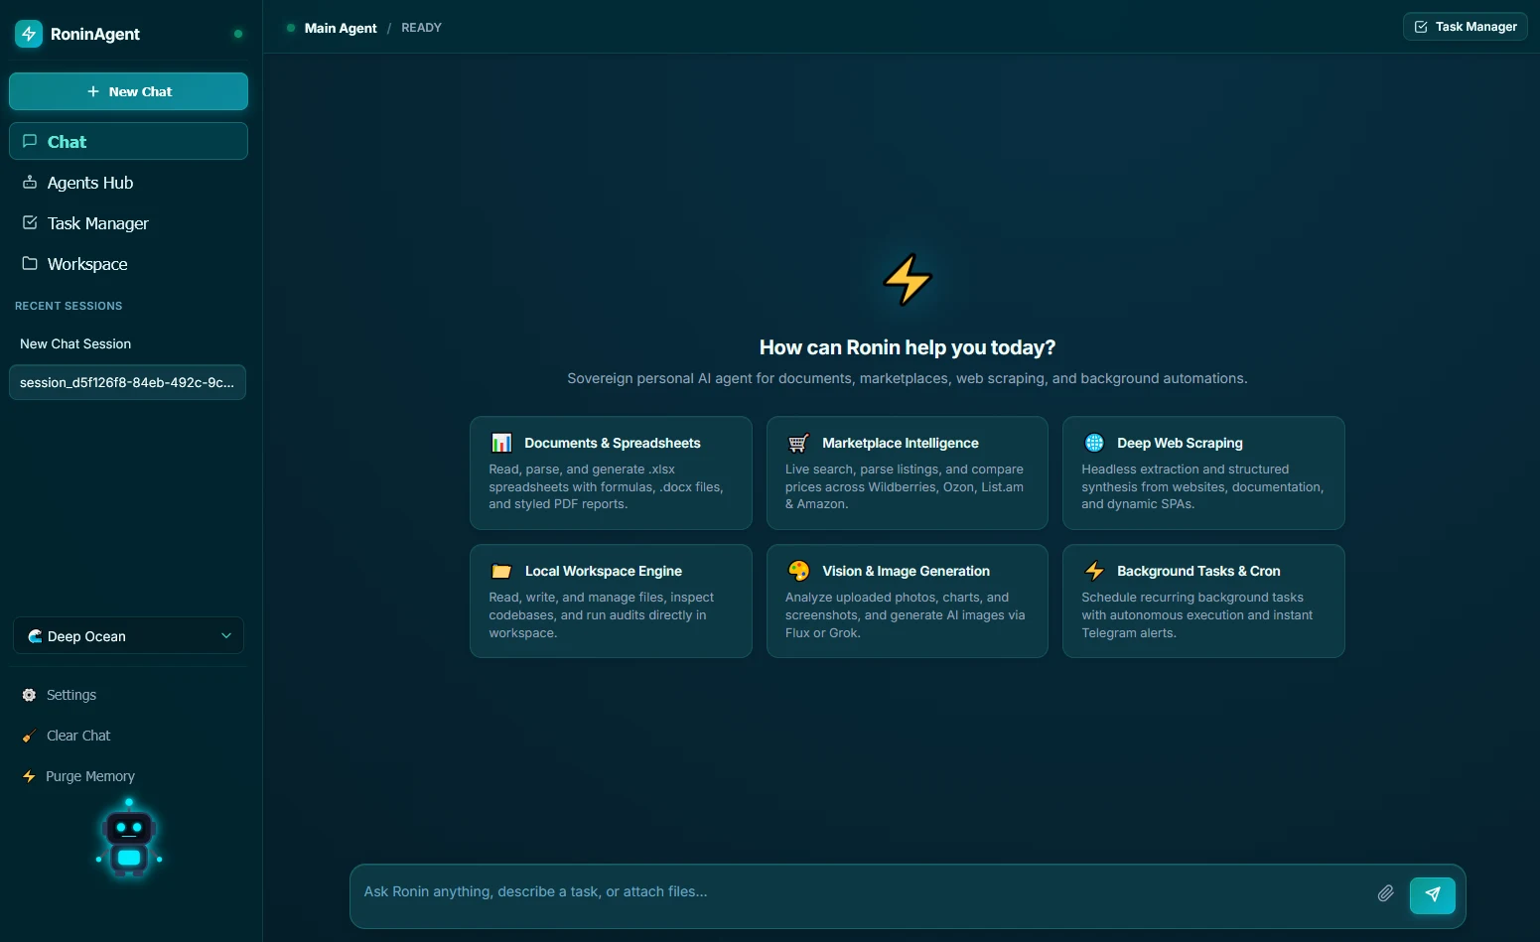Click the Settings gear icon
The height and width of the screenshot is (942, 1540).
tap(29, 695)
